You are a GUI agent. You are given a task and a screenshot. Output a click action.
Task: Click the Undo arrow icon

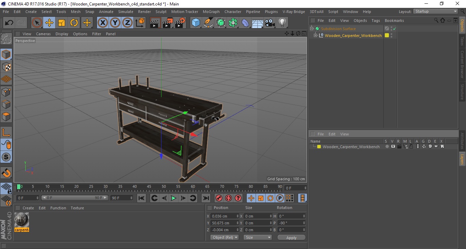click(x=9, y=23)
